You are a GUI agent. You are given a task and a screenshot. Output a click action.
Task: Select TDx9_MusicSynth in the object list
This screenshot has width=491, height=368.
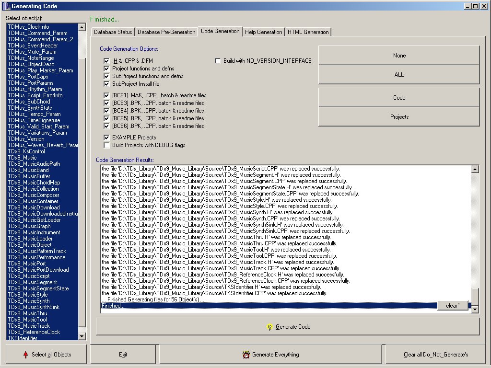coord(29,301)
